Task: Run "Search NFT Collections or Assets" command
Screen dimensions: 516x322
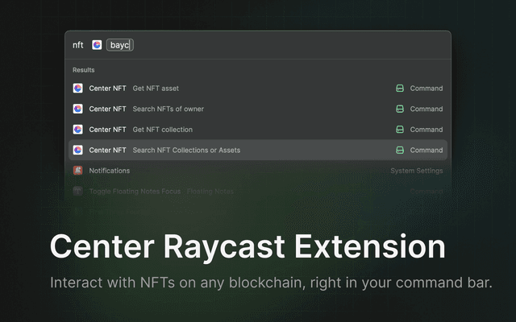Action: pyautogui.click(x=186, y=150)
